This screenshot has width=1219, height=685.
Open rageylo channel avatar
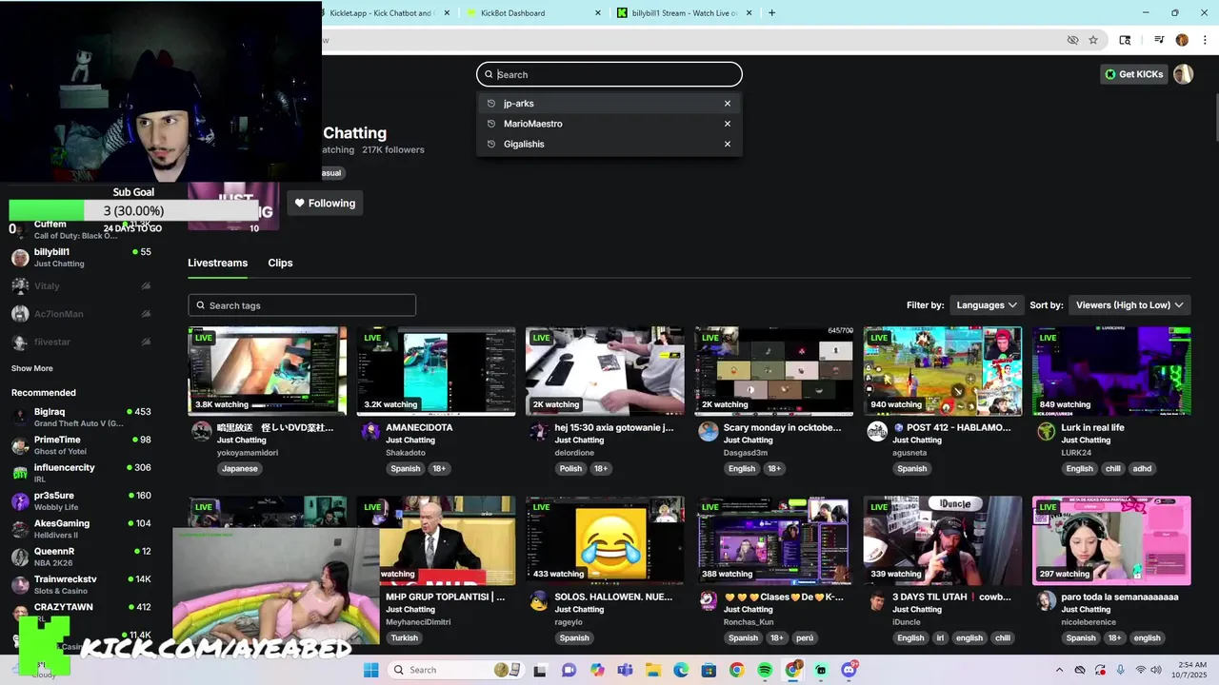tap(539, 600)
